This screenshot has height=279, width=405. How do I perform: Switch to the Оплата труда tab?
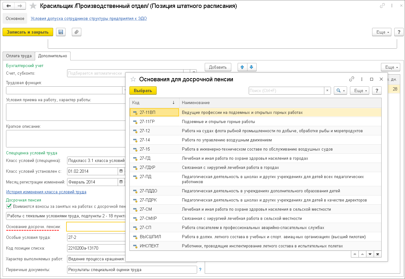tap(19, 56)
